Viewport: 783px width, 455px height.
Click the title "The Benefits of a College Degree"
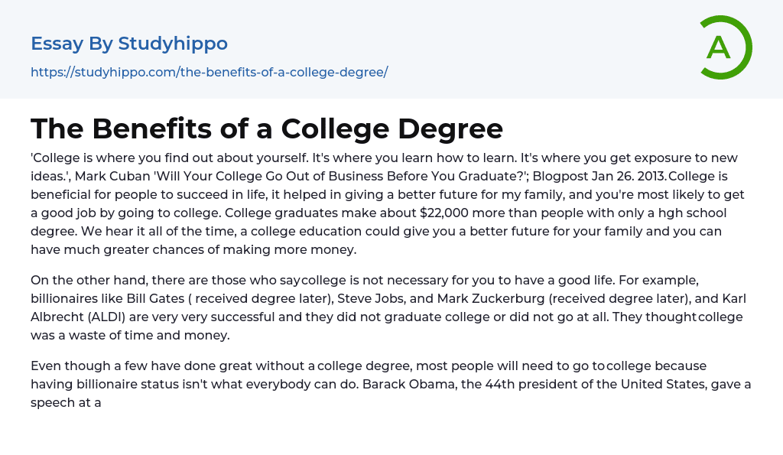coord(267,128)
